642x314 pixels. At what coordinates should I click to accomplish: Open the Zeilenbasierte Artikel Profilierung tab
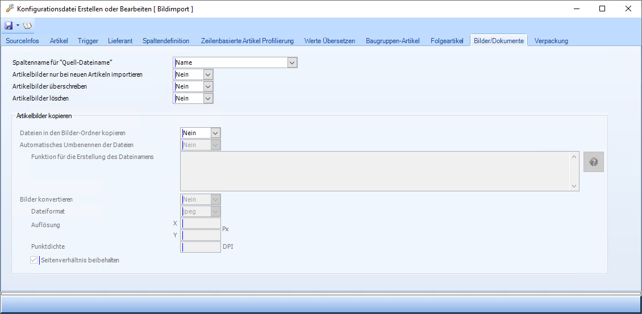[247, 41]
